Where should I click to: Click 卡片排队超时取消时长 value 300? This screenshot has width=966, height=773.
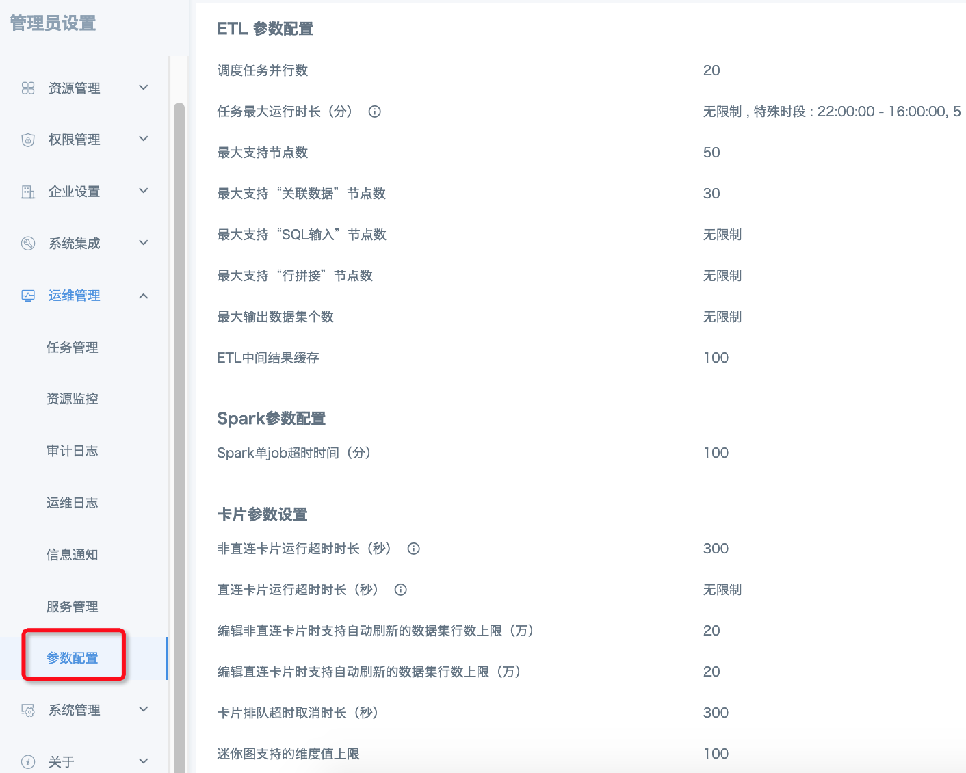(x=716, y=713)
